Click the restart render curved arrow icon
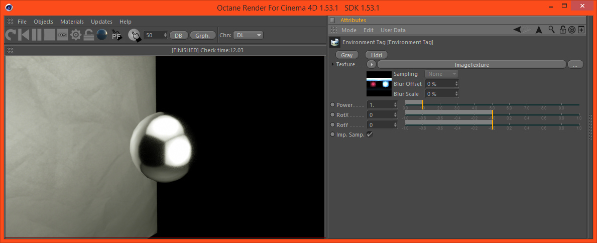This screenshot has width=597, height=243. point(11,36)
